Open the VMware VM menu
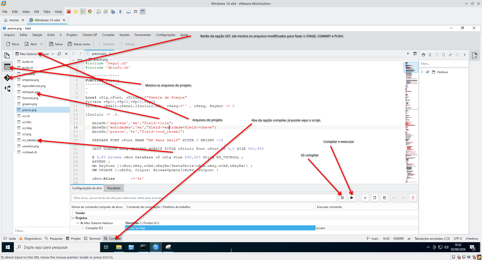This screenshot has width=482, height=260. (36, 12)
